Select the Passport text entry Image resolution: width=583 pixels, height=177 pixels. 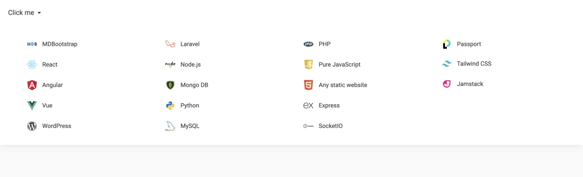click(469, 44)
